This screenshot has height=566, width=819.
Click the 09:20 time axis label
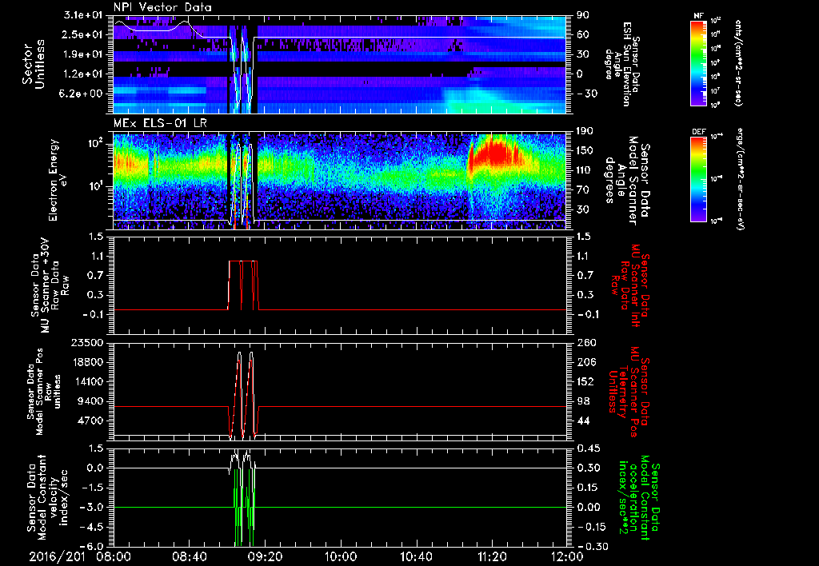pyautogui.click(x=265, y=556)
